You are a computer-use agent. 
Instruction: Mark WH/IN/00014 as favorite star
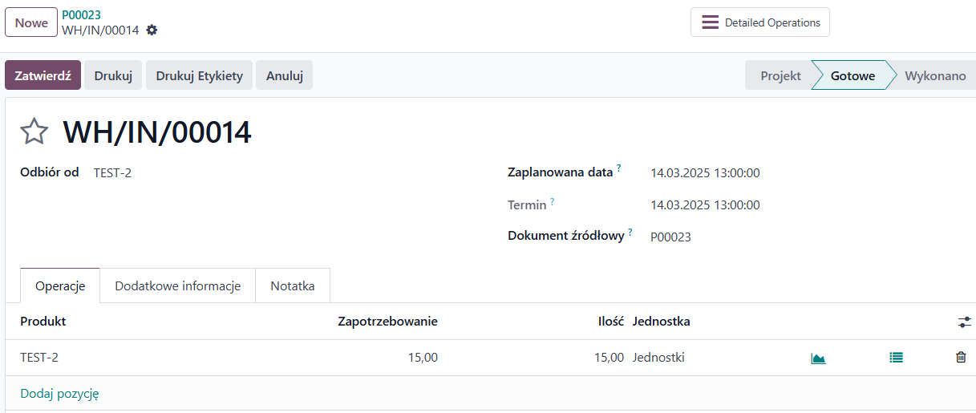[x=34, y=132]
